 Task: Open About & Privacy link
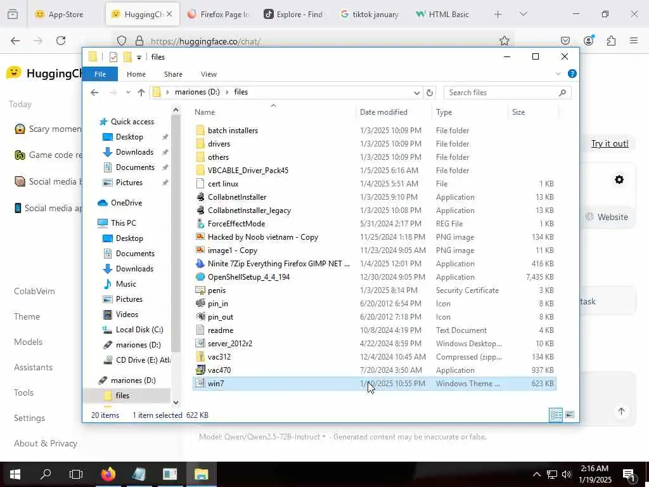click(x=46, y=443)
